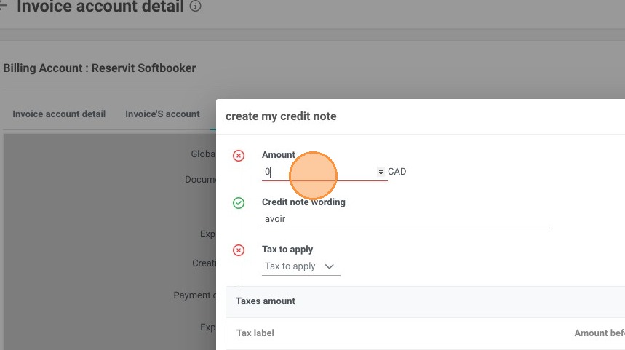625x350 pixels.
Task: Click the red error icon beside Amount
Action: (x=239, y=156)
